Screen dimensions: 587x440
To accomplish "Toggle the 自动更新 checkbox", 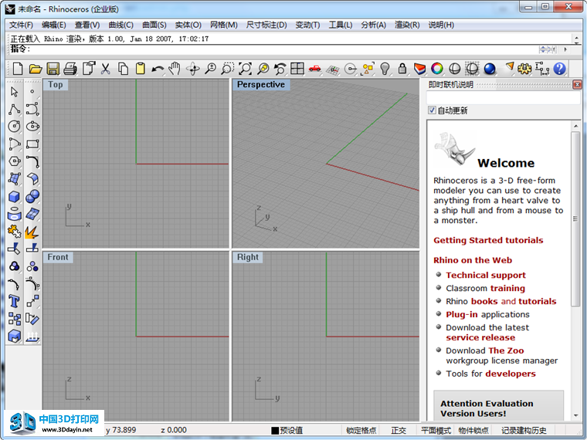I will (x=432, y=110).
